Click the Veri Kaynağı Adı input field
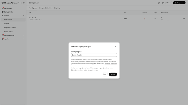The image size is (188, 105). coord(94,55)
